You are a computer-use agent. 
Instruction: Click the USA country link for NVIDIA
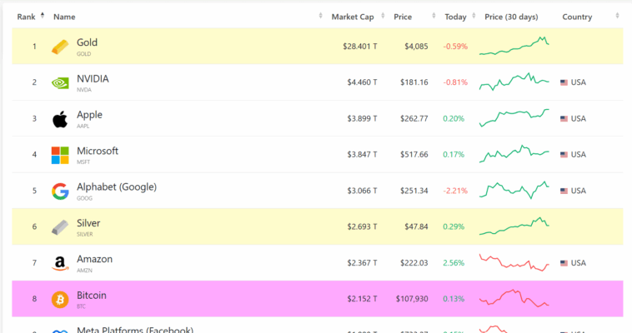[579, 82]
